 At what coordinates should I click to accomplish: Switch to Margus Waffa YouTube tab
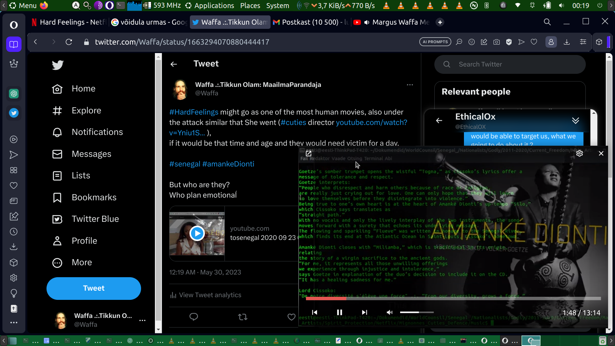click(x=391, y=22)
